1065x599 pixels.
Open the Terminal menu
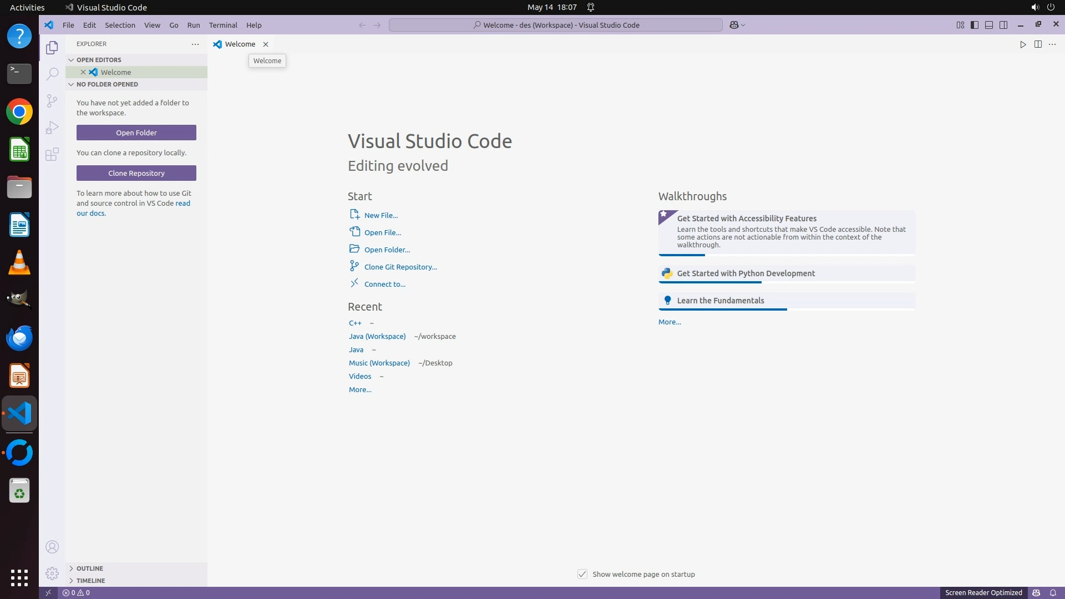tap(223, 25)
